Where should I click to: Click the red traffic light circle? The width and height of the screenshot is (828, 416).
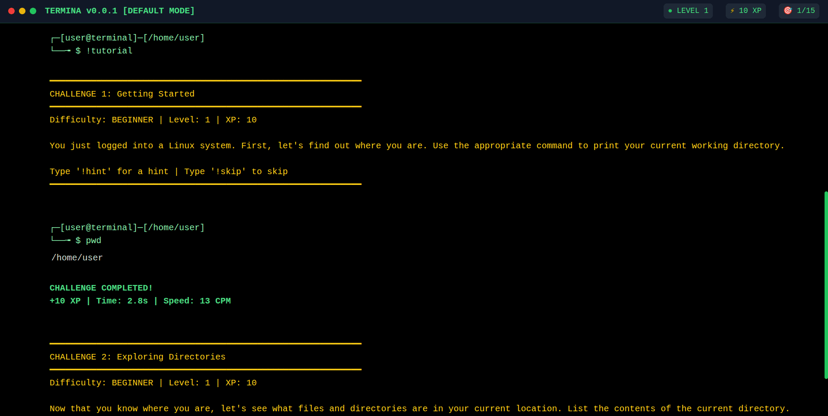point(11,11)
